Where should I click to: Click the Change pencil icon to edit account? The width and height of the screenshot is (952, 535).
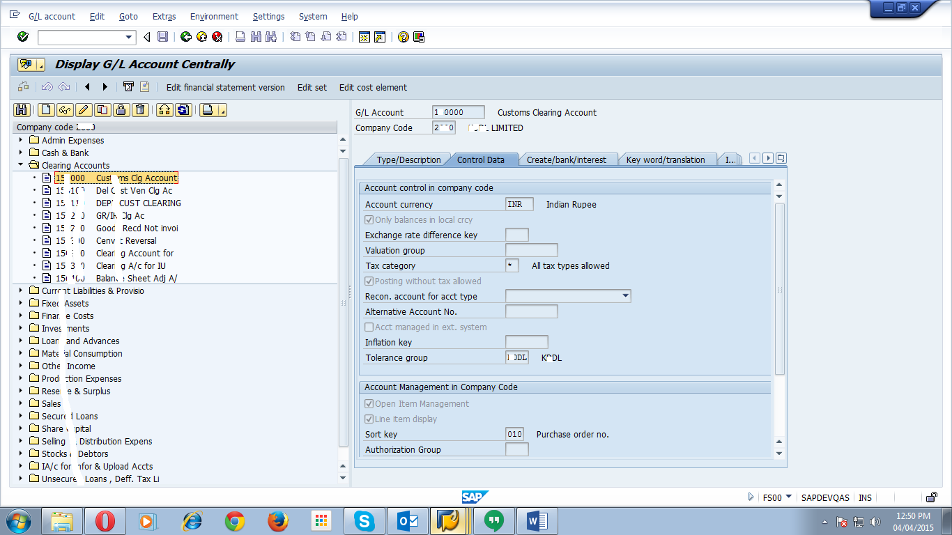tap(83, 109)
